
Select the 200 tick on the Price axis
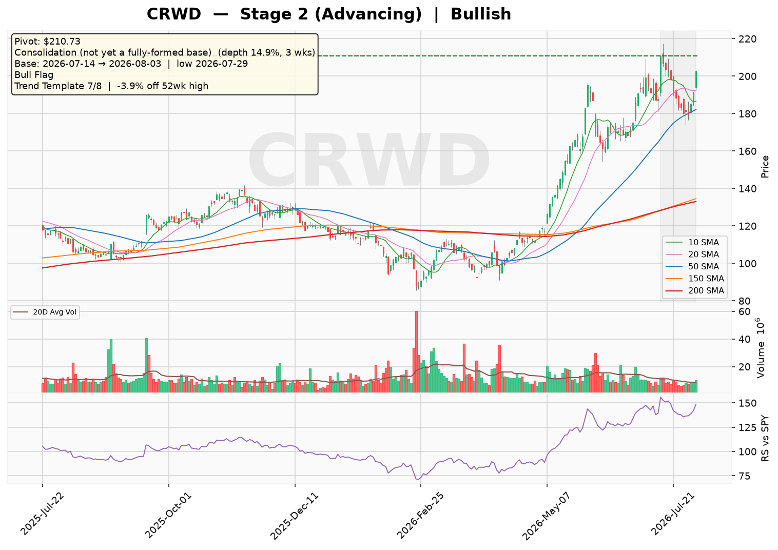coord(746,76)
